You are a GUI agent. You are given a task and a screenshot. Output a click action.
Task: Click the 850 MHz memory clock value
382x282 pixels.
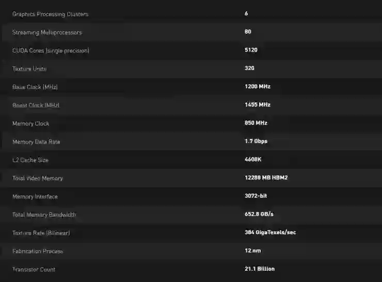coord(256,123)
